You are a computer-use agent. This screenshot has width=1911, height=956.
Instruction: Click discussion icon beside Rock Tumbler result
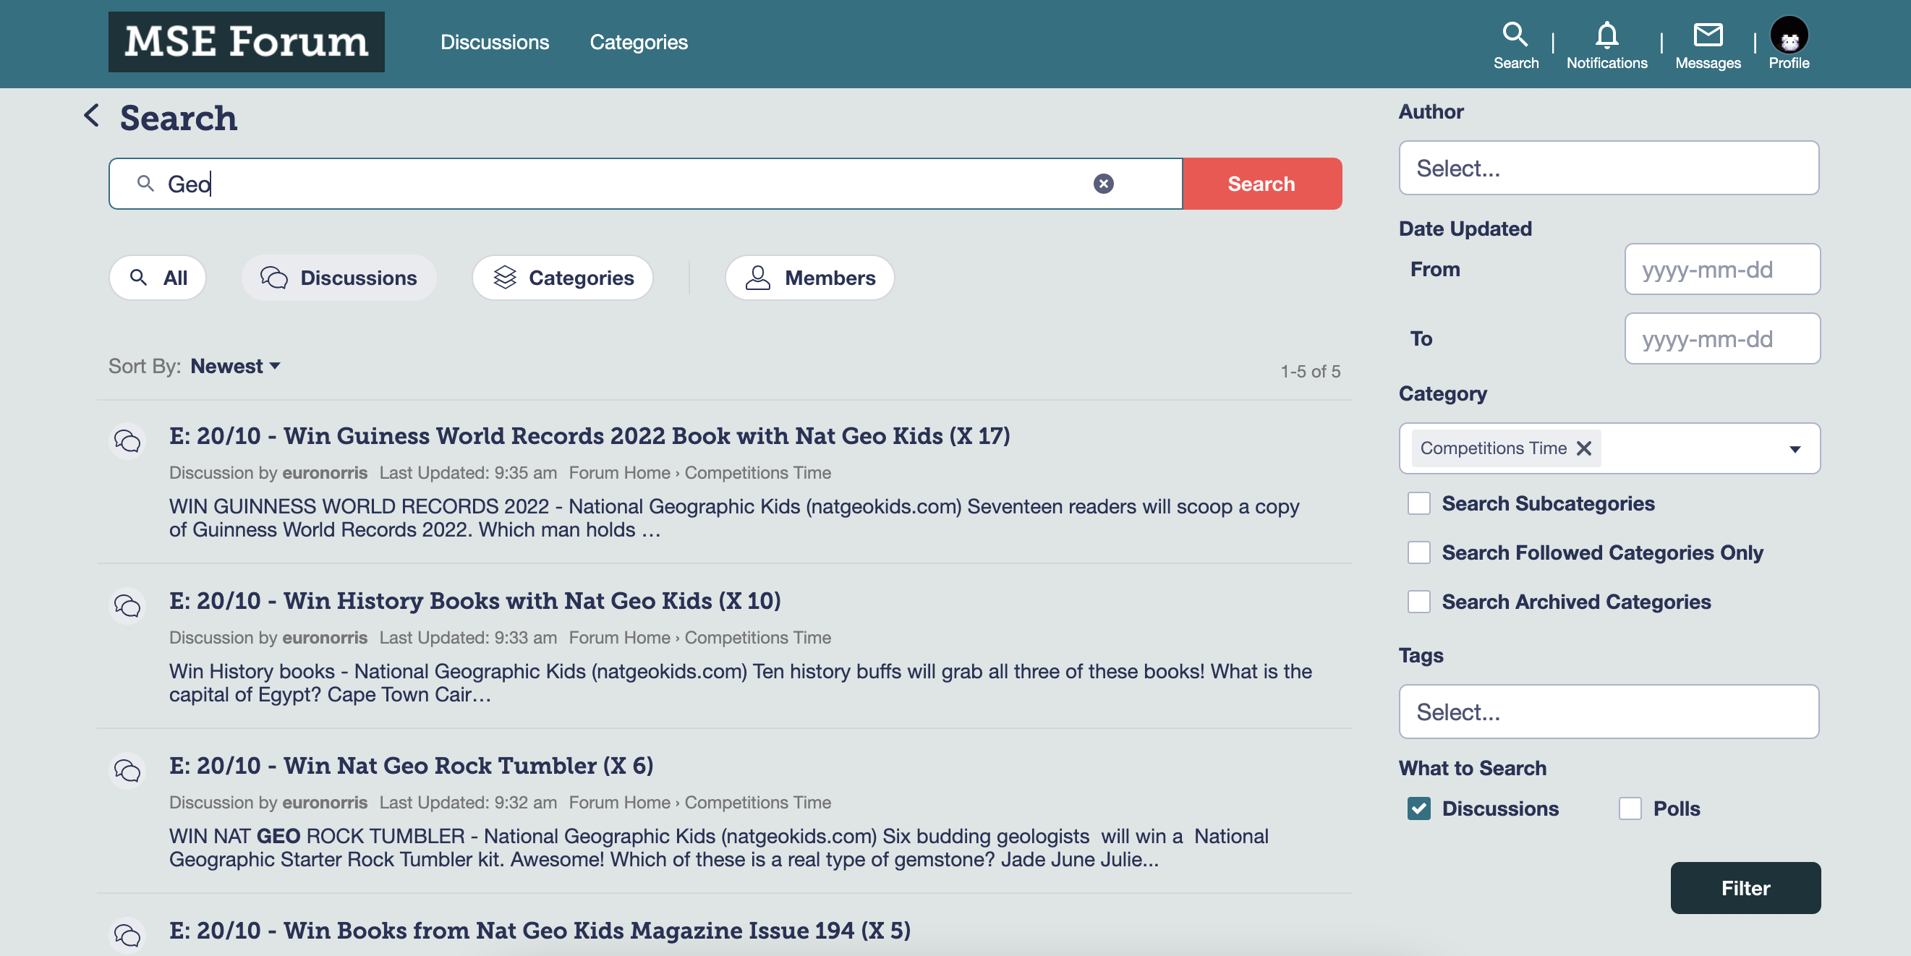pos(127,771)
